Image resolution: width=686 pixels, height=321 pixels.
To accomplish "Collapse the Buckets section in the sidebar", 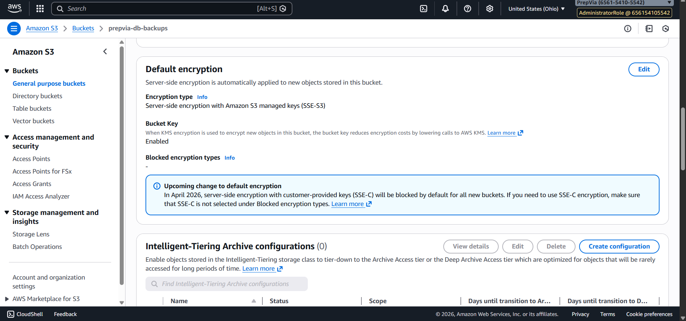I will tap(7, 71).
